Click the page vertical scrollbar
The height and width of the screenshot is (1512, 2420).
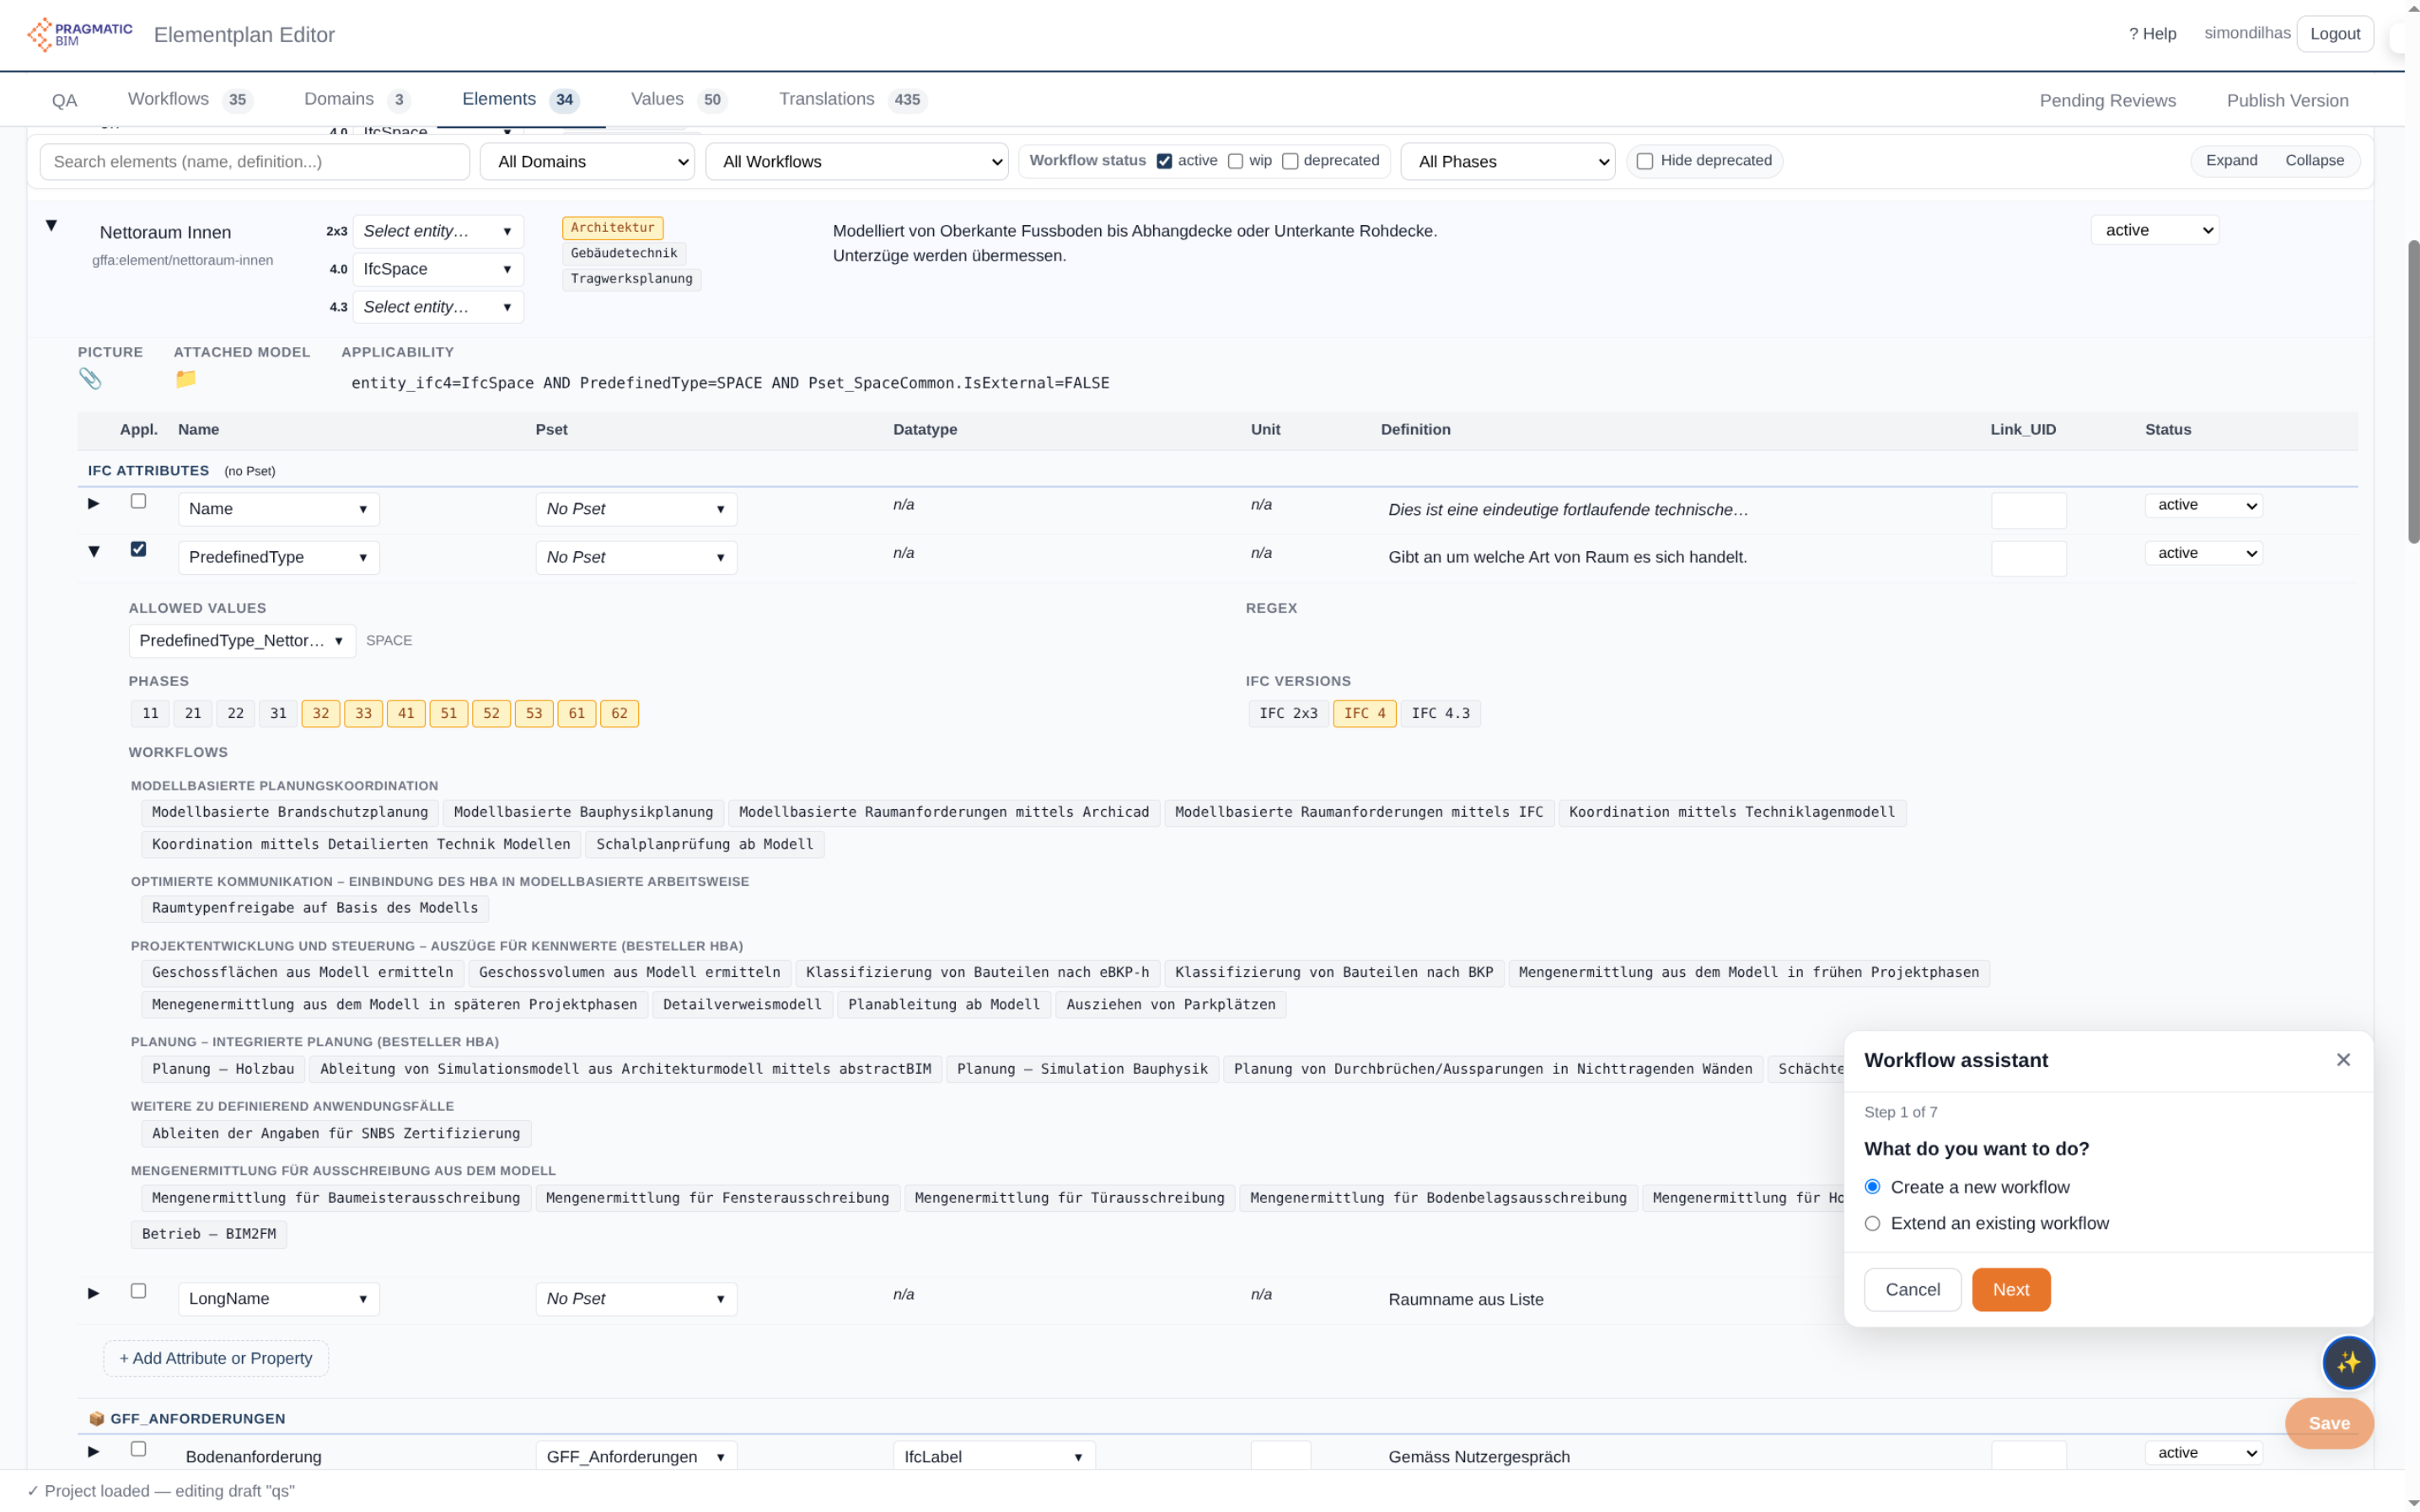[2413, 390]
